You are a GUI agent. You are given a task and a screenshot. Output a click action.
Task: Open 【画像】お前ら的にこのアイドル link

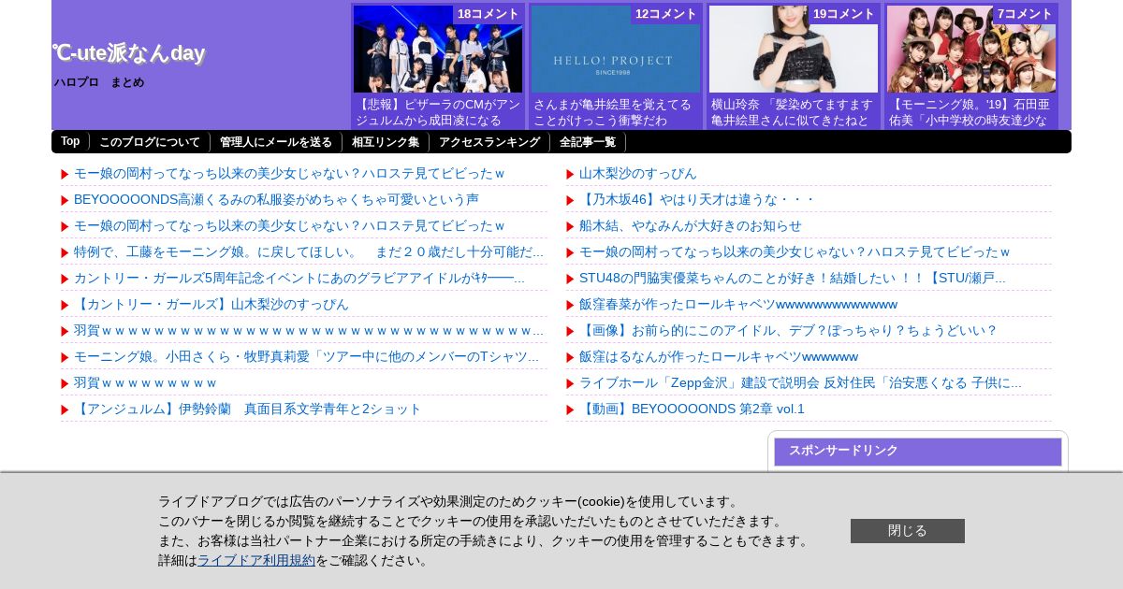[789, 330]
